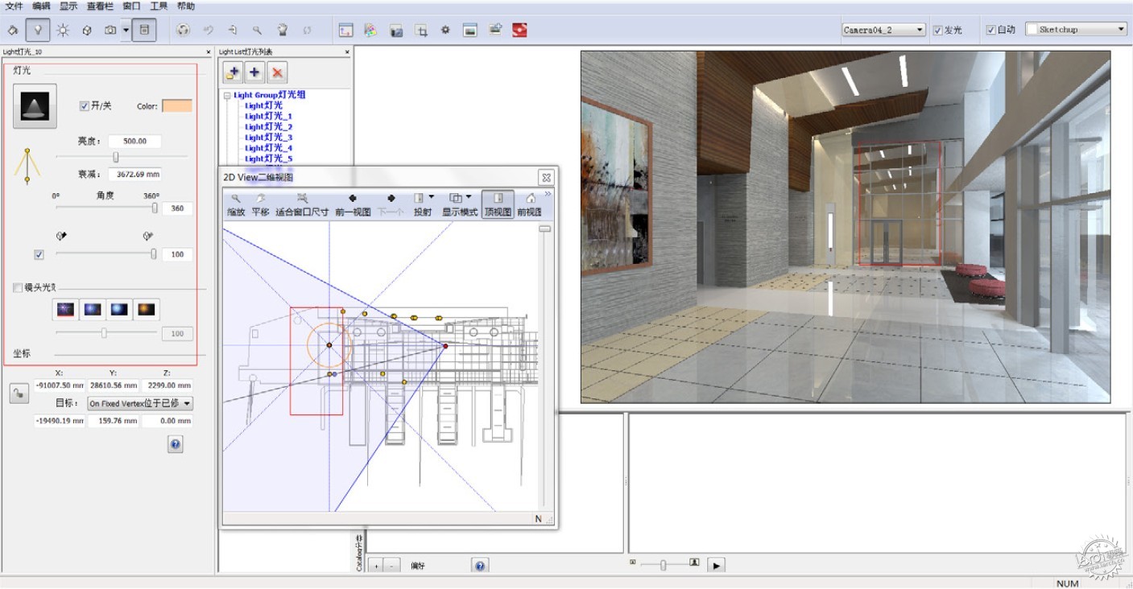Delete the selected light with red X
This screenshot has height=589, width=1133.
pyautogui.click(x=277, y=72)
